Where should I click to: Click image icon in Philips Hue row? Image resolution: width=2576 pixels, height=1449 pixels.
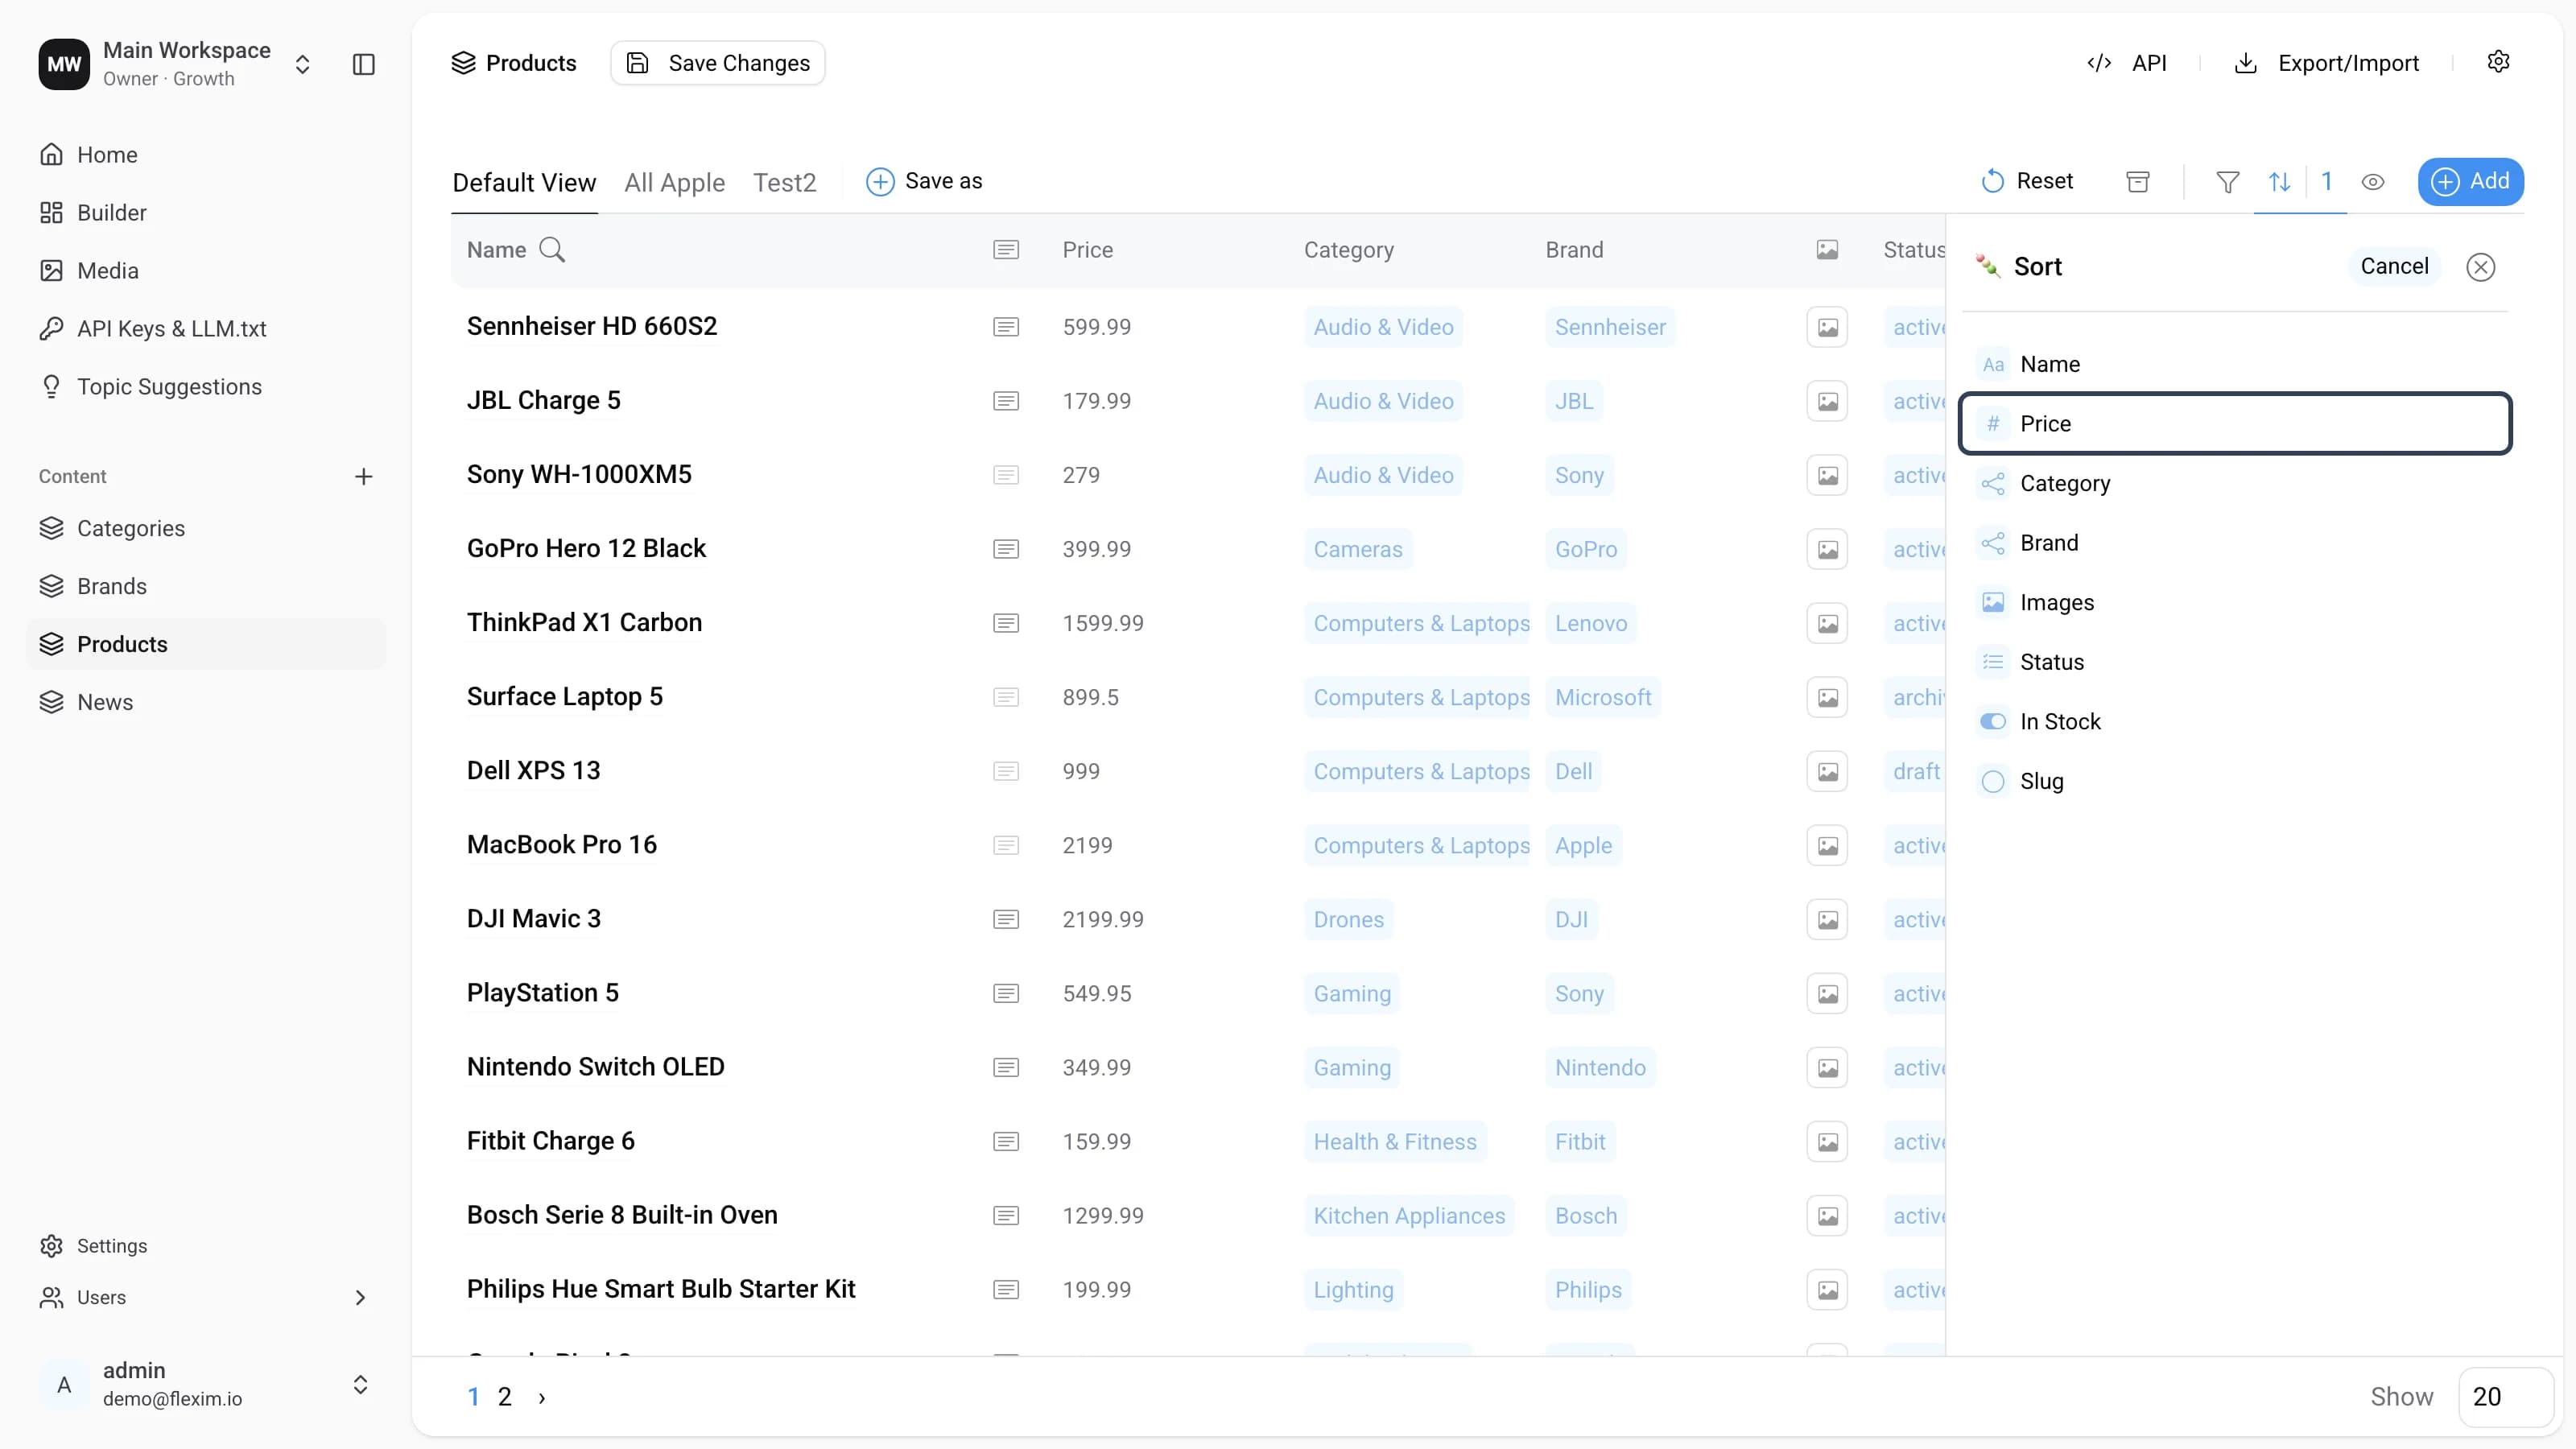(1827, 1289)
